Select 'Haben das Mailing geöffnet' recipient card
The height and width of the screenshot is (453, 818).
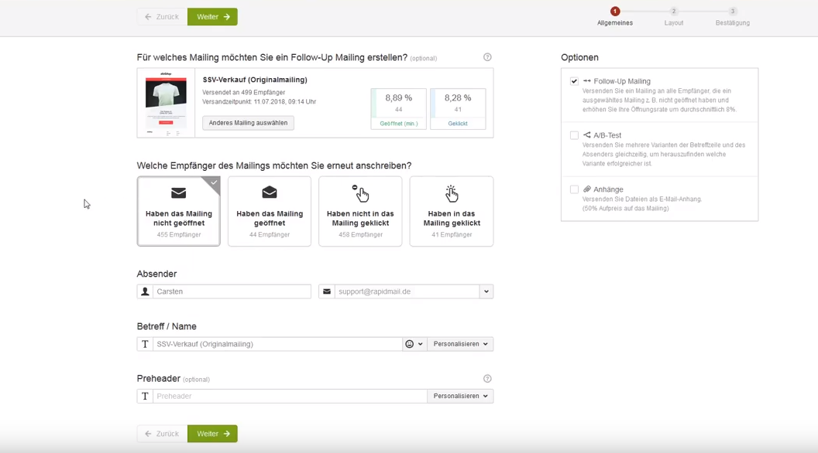[270, 211]
